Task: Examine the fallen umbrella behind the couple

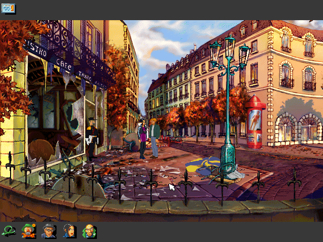Action: click(131, 142)
